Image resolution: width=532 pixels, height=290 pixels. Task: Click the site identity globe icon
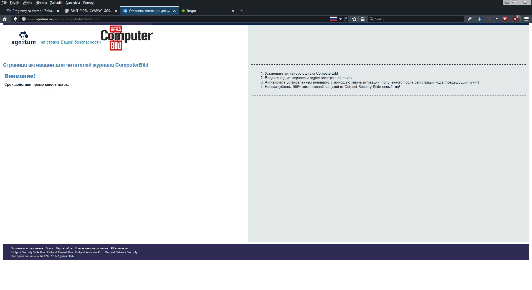pos(24,19)
